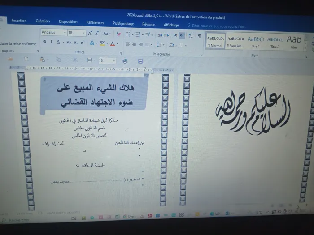Toggle show paragraph marks pilcrow
314x235 pixels.
[x=199, y=36]
